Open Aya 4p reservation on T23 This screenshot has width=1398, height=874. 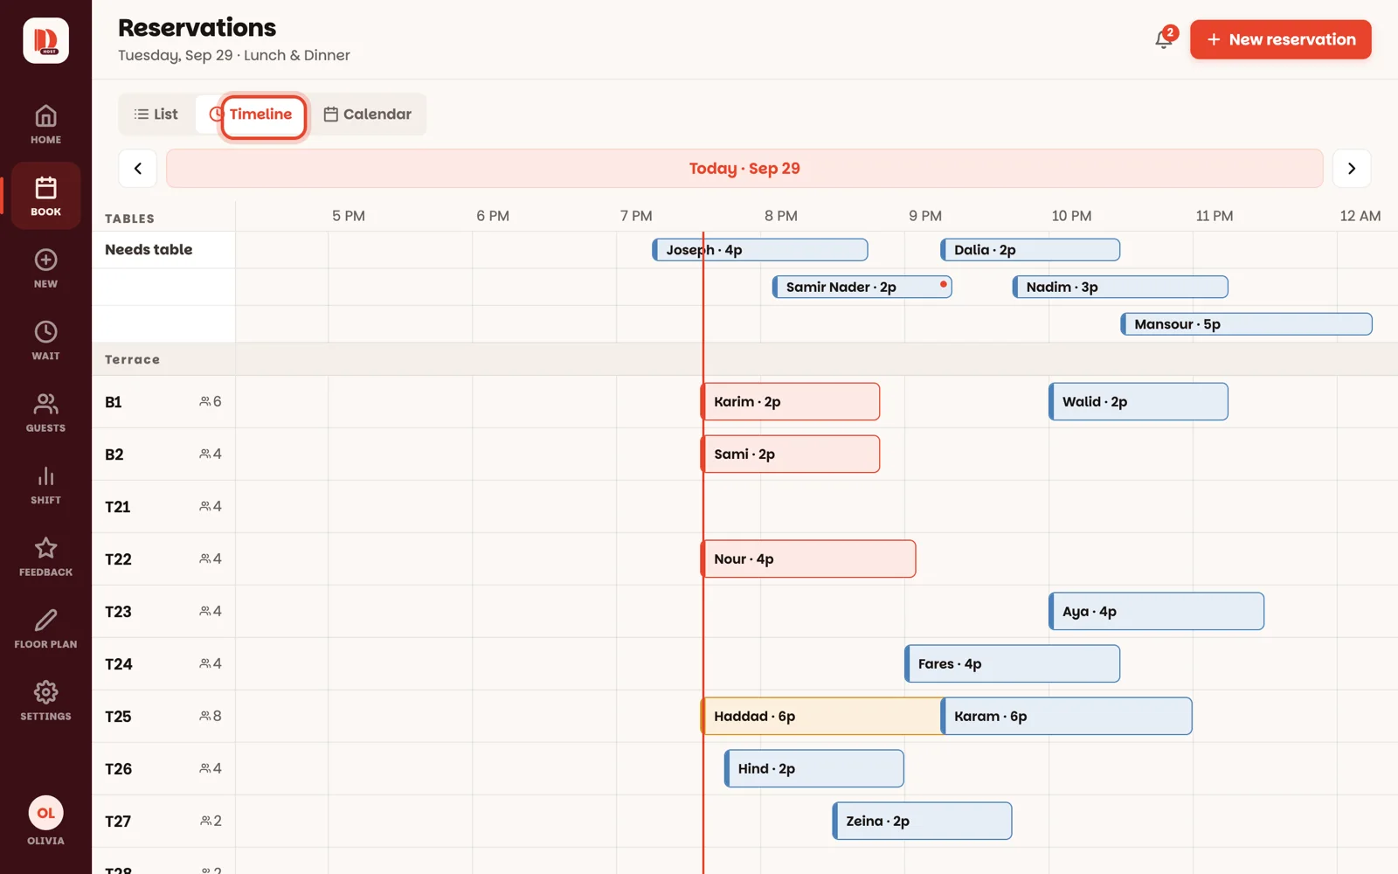click(x=1156, y=612)
